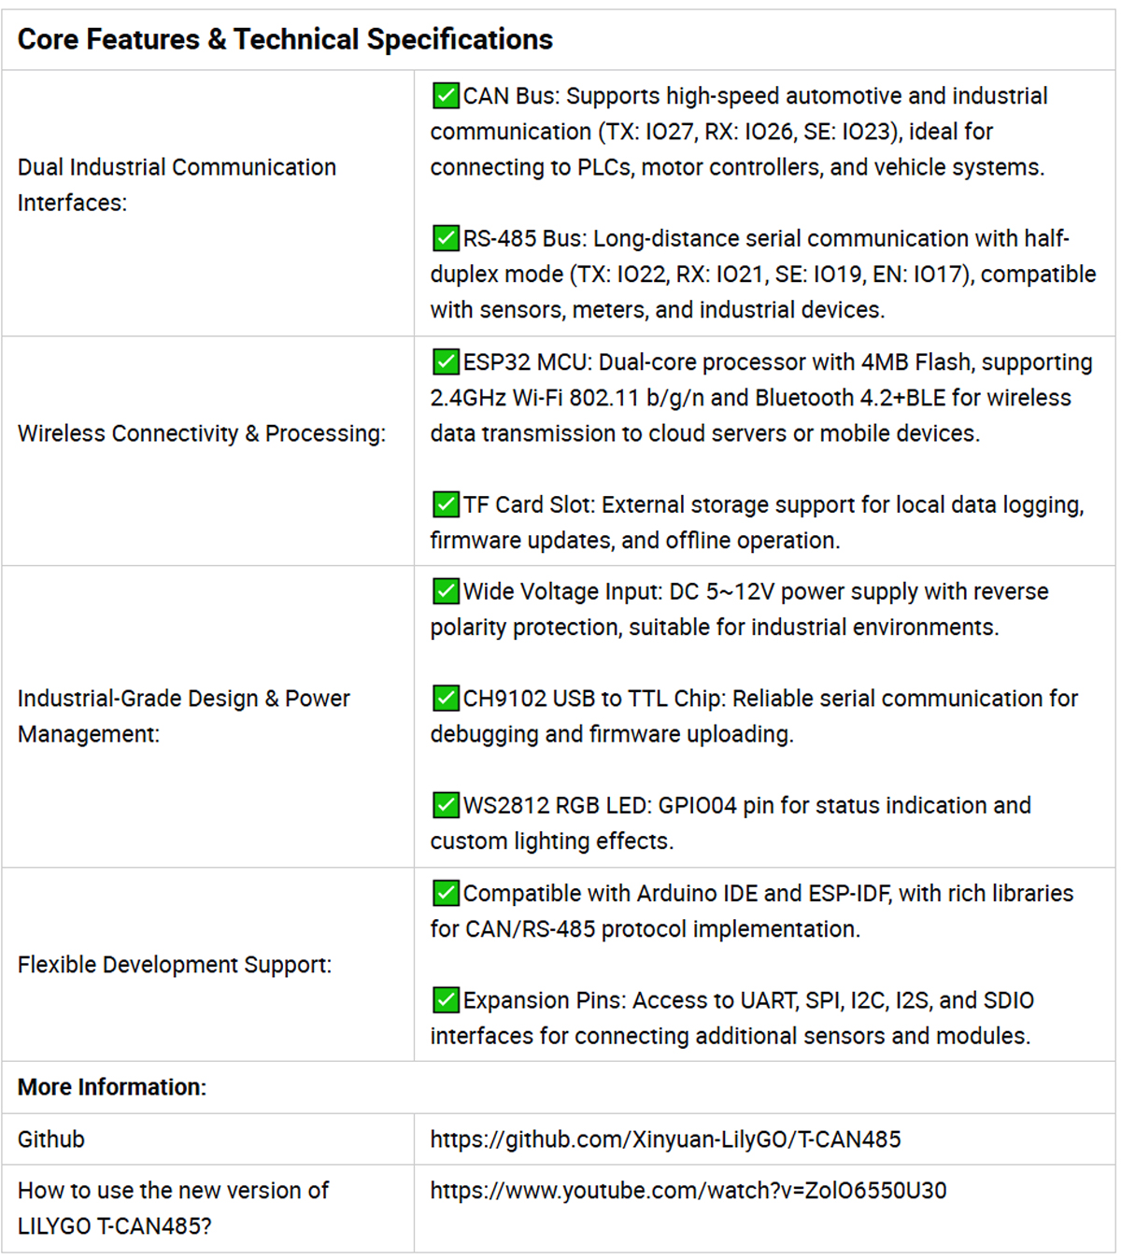The height and width of the screenshot is (1259, 1121).
Task: Click the green checkmark beside CAN Bus
Action: pyautogui.click(x=446, y=96)
